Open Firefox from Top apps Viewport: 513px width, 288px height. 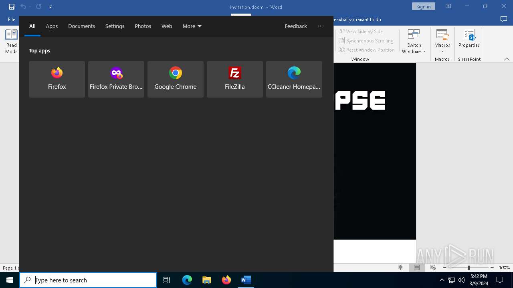click(57, 79)
